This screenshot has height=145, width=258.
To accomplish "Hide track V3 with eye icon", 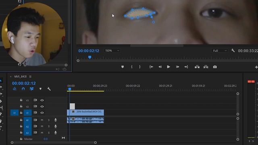I will (x=42, y=100).
